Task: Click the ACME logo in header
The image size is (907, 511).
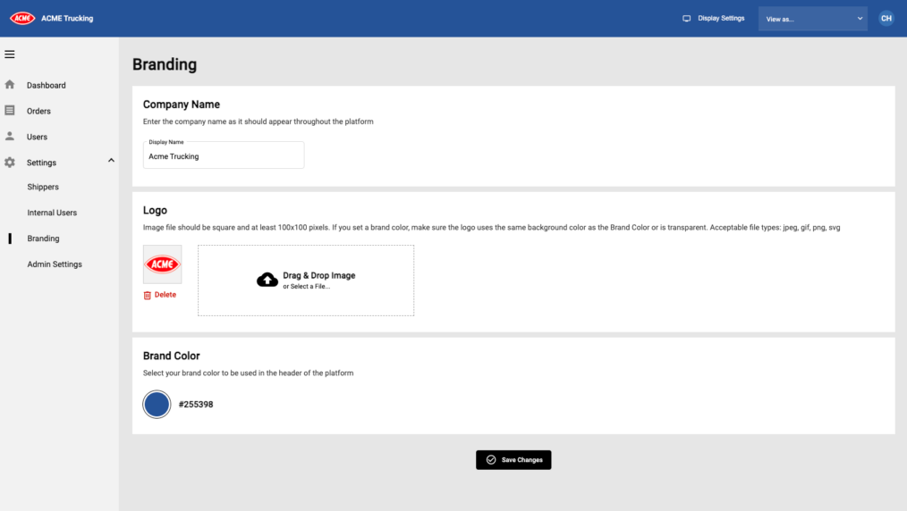Action: click(22, 19)
